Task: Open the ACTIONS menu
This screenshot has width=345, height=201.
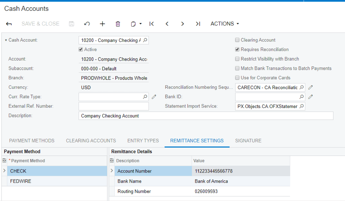Action: [225, 24]
